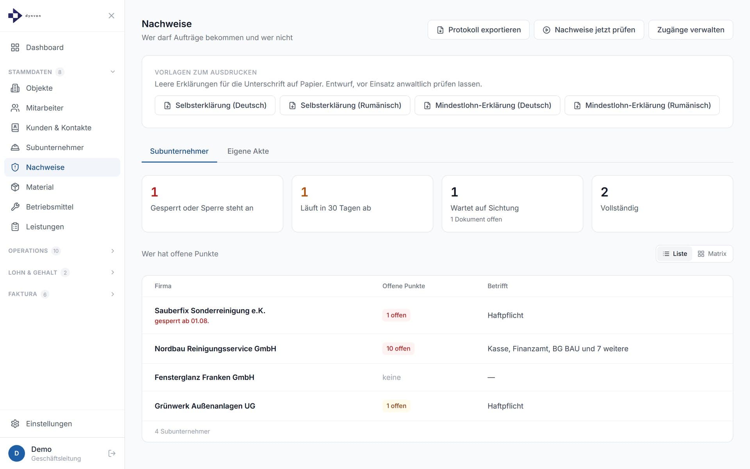Click the logout icon next to Demo
This screenshot has width=750, height=469.
(x=112, y=453)
